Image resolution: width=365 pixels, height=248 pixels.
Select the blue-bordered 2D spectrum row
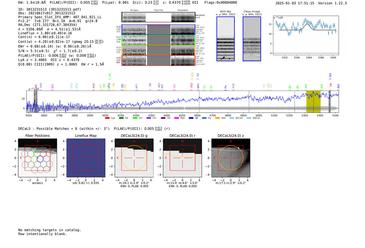159,30
